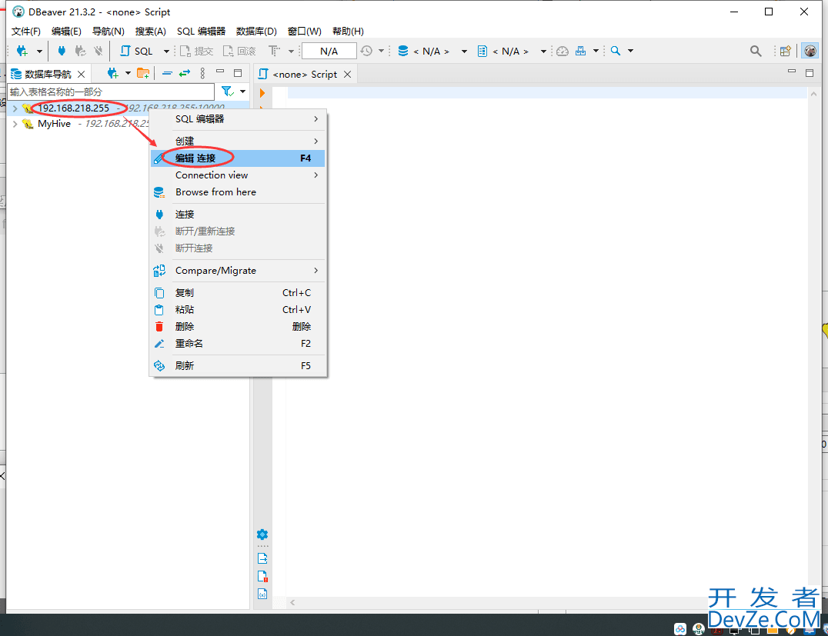The width and height of the screenshot is (828, 636).
Task: Close the 数据库导航 panel tab
Action: pyautogui.click(x=81, y=74)
